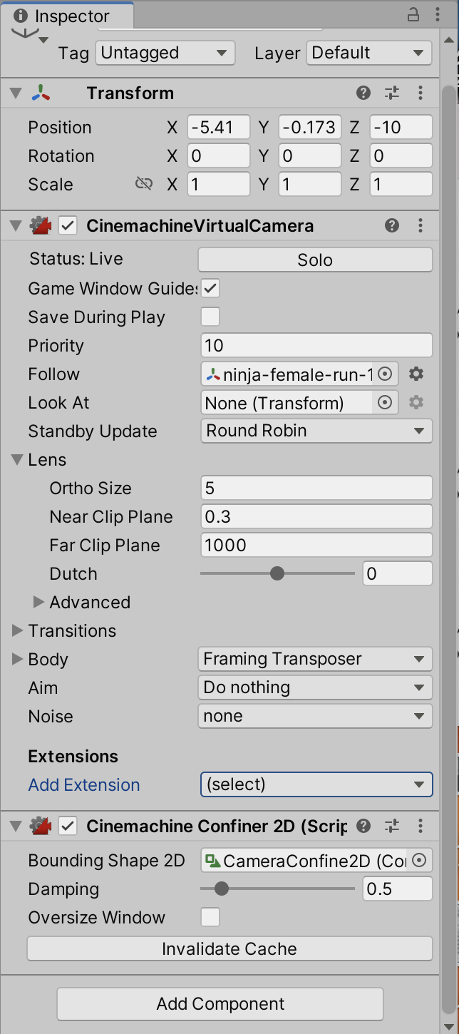This screenshot has width=459, height=1034.
Task: Disable Game Window Guides
Action: point(210,288)
